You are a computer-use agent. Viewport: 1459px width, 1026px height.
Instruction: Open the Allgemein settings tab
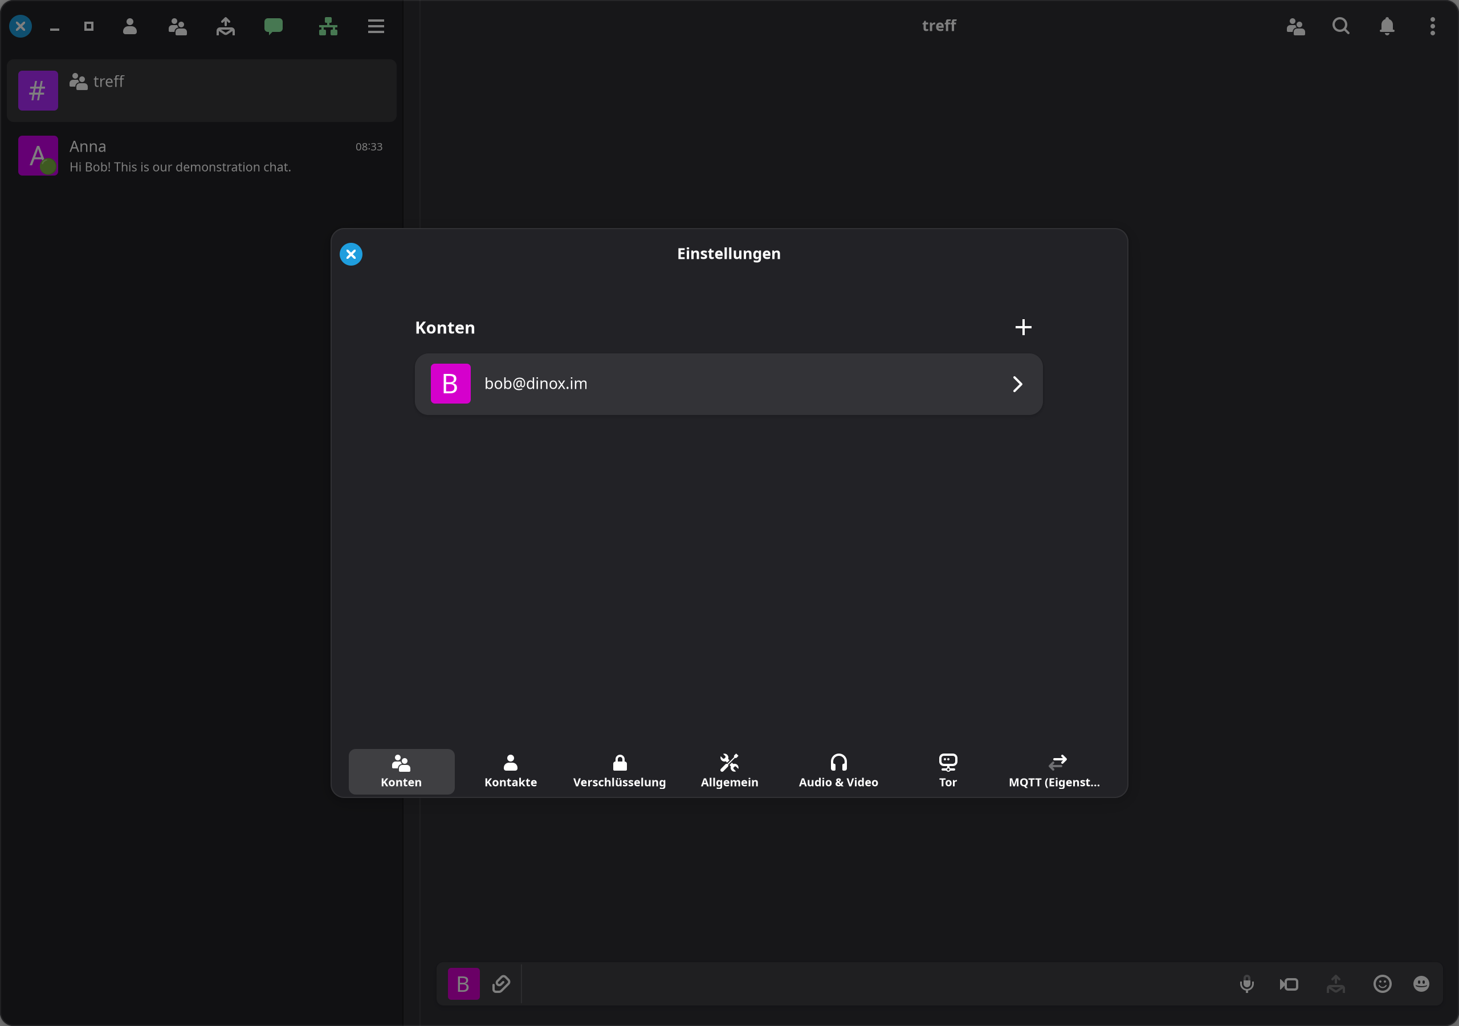[729, 771]
